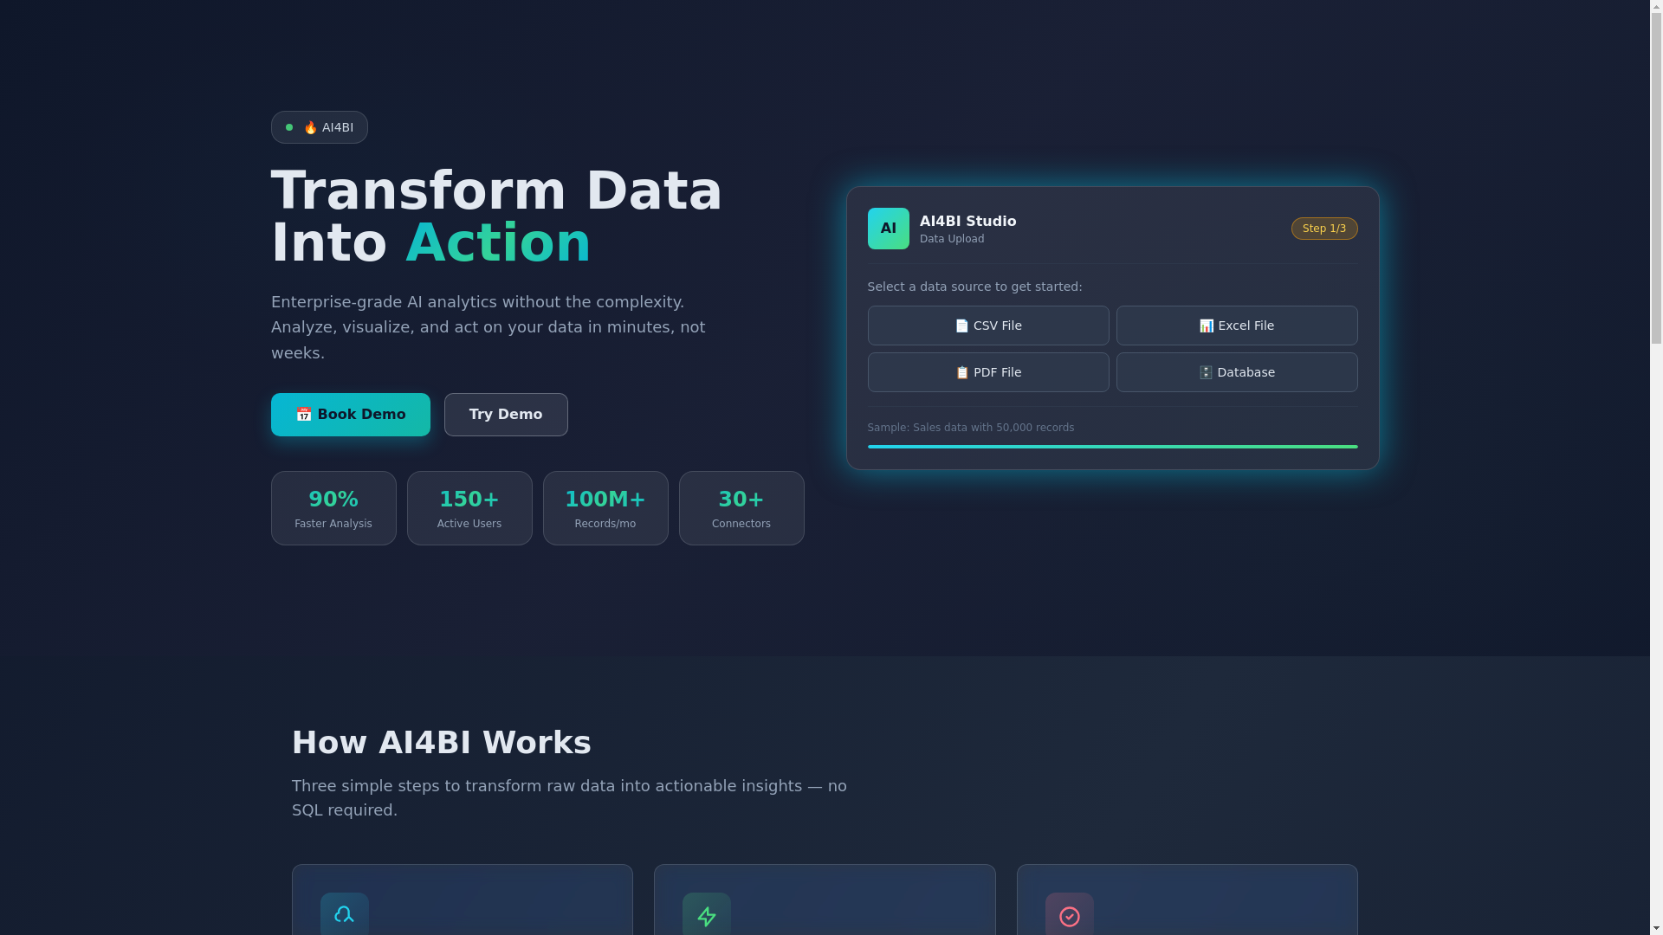Choose PDF File as data source
The width and height of the screenshot is (1663, 935).
point(987,372)
